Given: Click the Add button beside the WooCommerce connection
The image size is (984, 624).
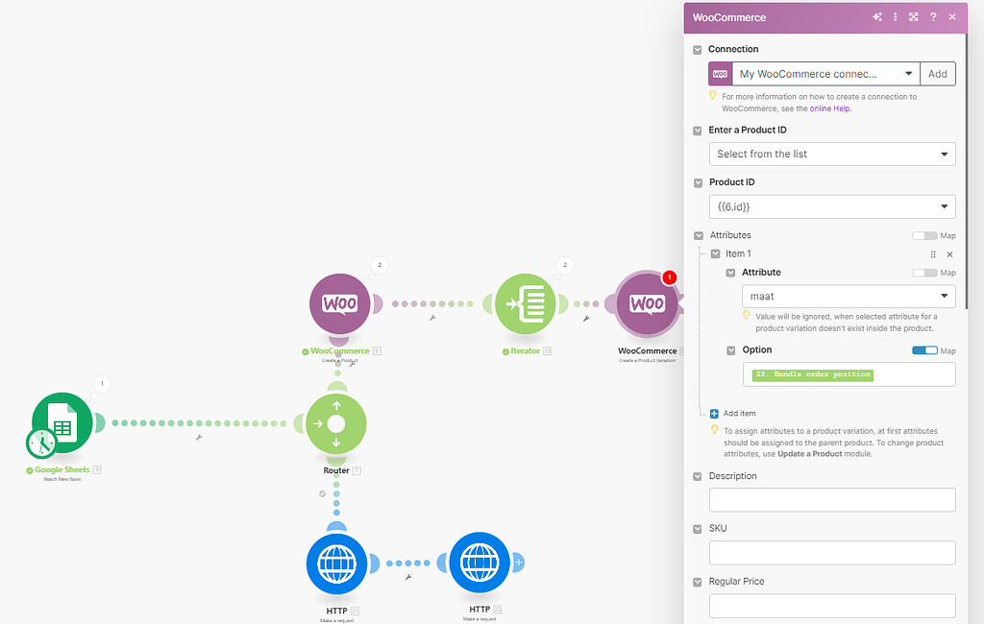Looking at the screenshot, I should [x=937, y=73].
